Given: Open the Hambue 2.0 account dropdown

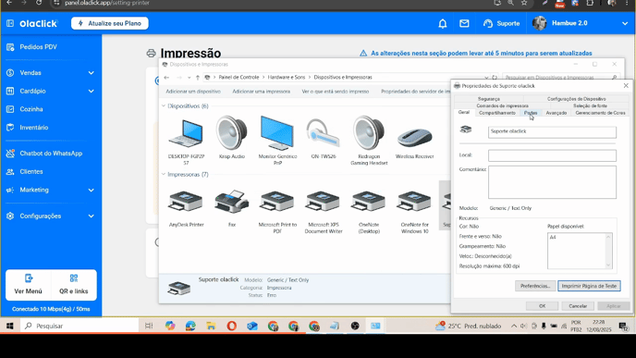Looking at the screenshot, I should point(625,23).
